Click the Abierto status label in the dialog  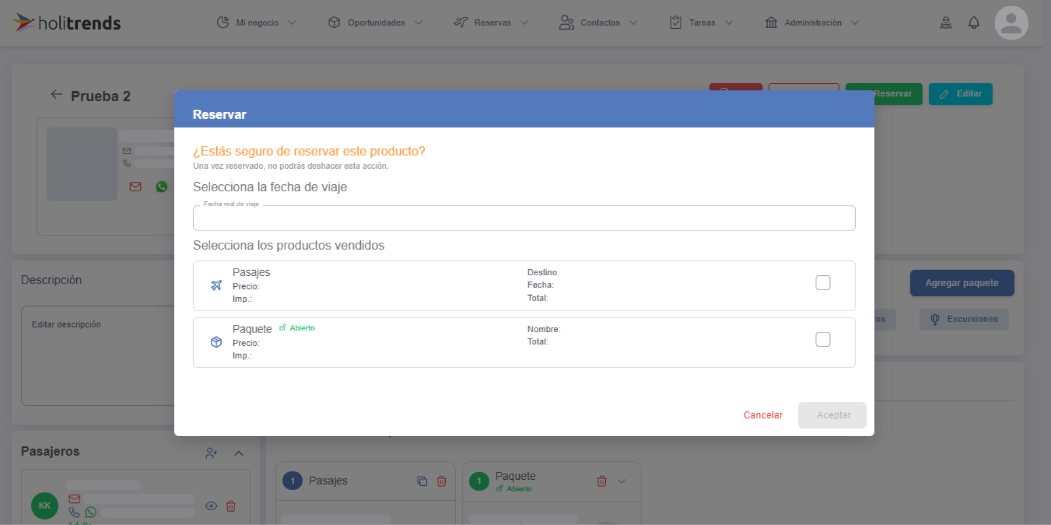(x=297, y=328)
